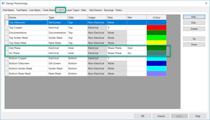Select the Vcc Plane layer name
The image size is (210, 120).
(x=28, y=53)
